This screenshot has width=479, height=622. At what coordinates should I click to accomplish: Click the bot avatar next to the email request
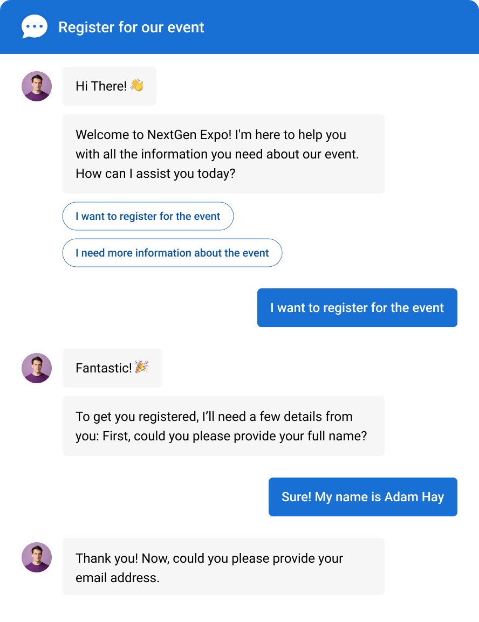coord(36,557)
